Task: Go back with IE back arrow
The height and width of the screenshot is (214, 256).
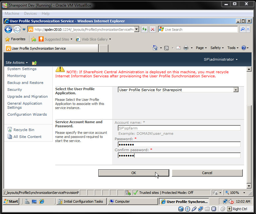Action: (x=8, y=30)
